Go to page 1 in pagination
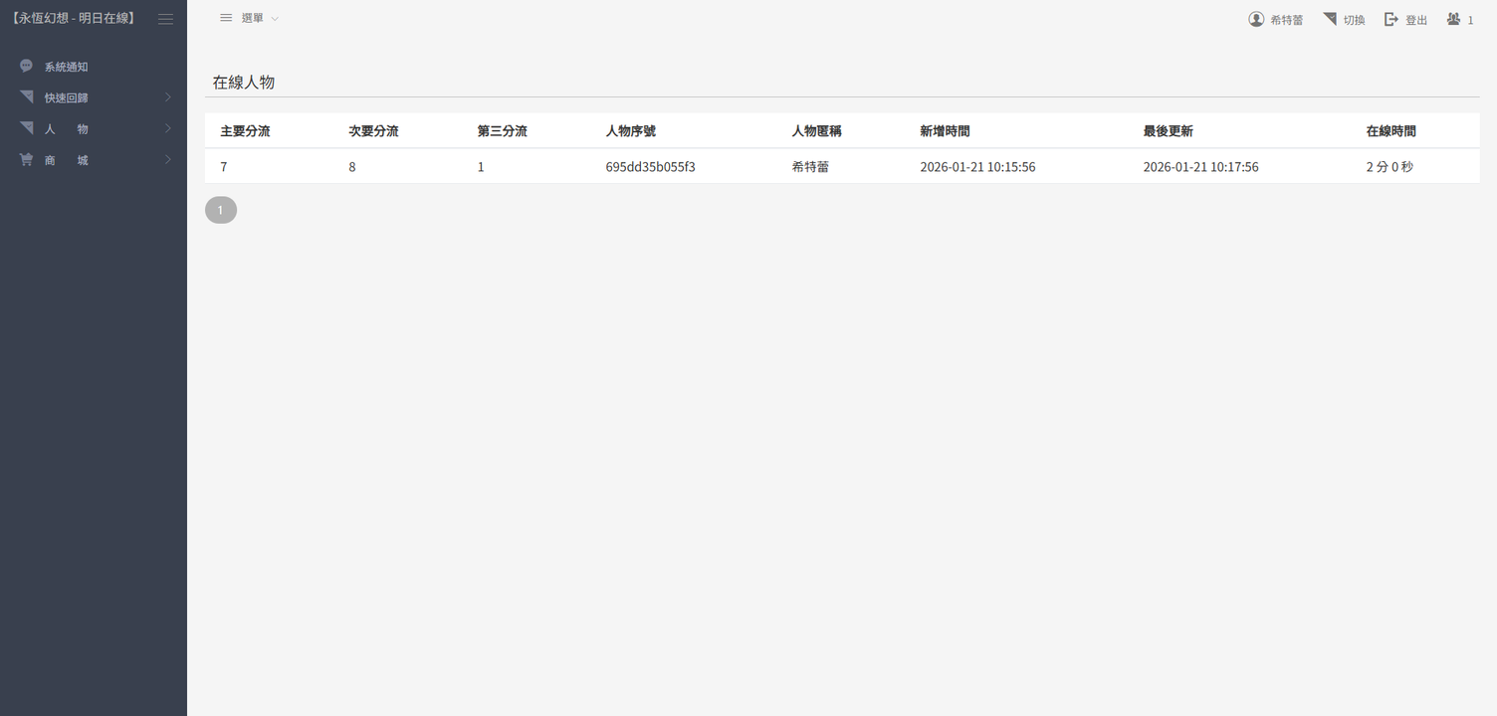The image size is (1497, 716). click(x=221, y=210)
